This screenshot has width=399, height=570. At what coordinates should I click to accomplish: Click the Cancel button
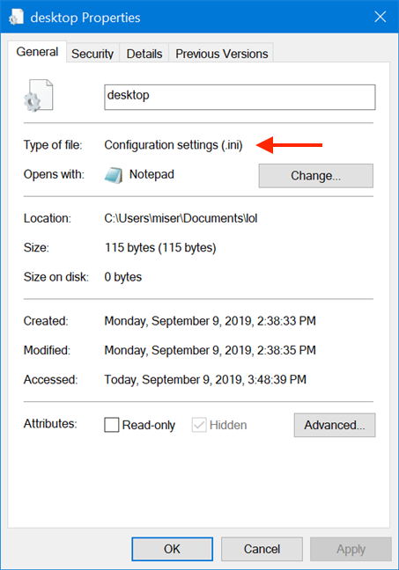[262, 549]
